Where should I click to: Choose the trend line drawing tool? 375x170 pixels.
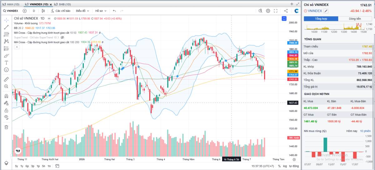pyautogui.click(x=6, y=27)
